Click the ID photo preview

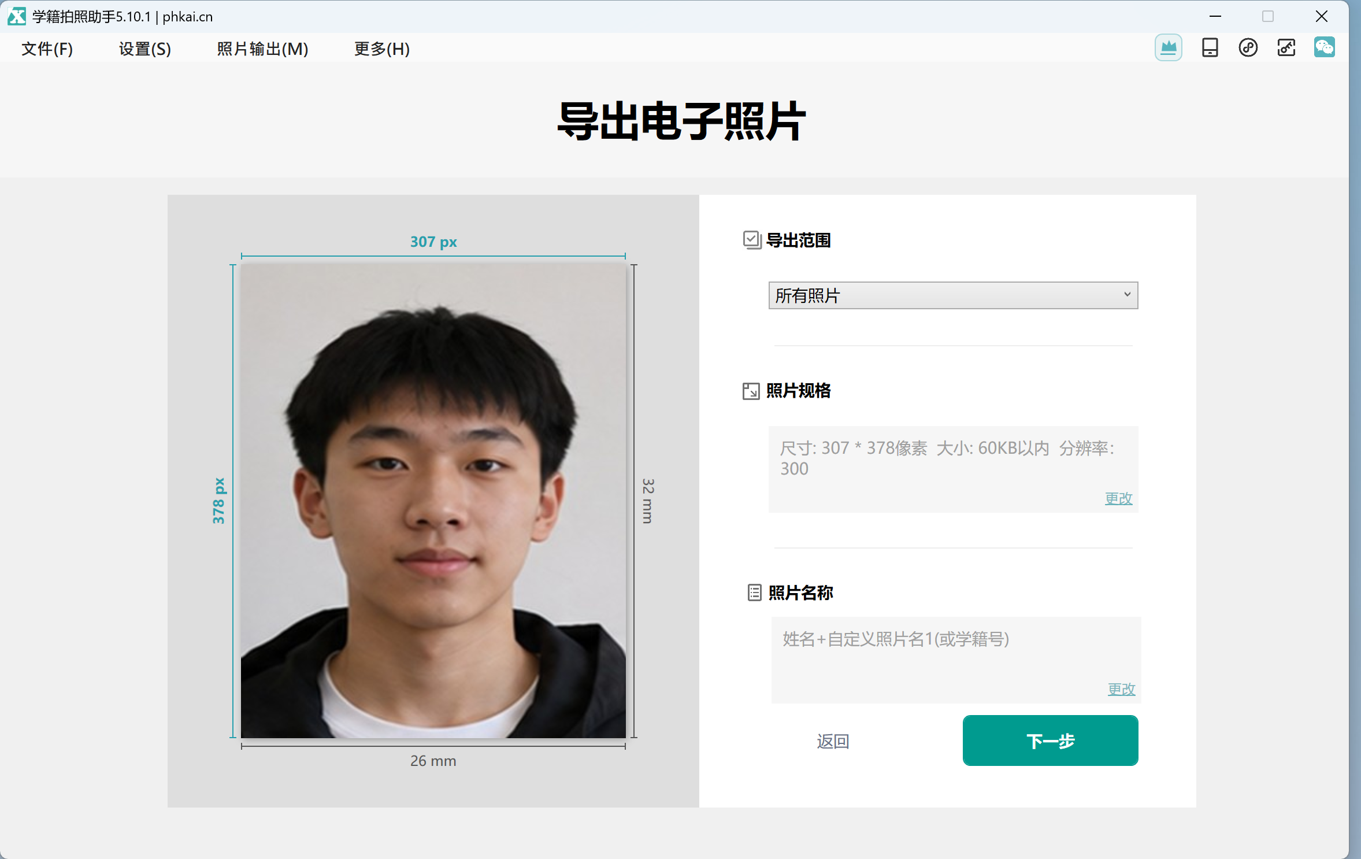point(433,501)
